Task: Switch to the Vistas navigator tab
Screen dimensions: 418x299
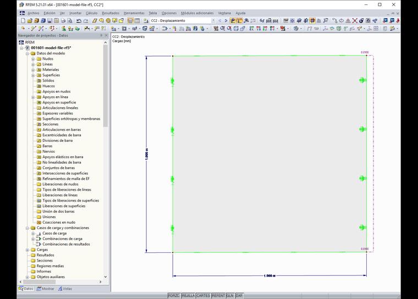Action: 65,289
